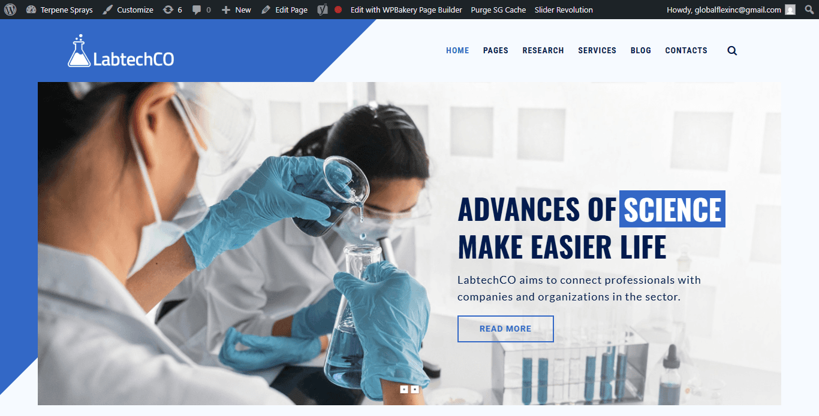Screen dimensions: 819x416
Task: Open the 6 pending updates icon
Action: [x=168, y=10]
